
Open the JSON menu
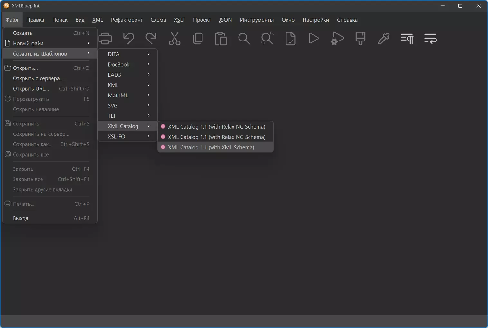pyautogui.click(x=225, y=20)
